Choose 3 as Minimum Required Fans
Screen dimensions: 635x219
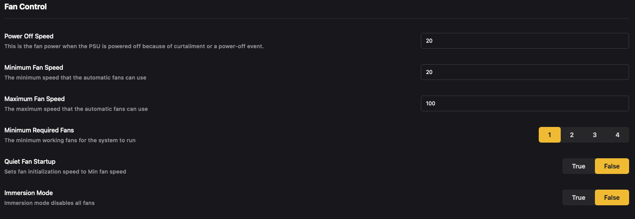pyautogui.click(x=595, y=135)
